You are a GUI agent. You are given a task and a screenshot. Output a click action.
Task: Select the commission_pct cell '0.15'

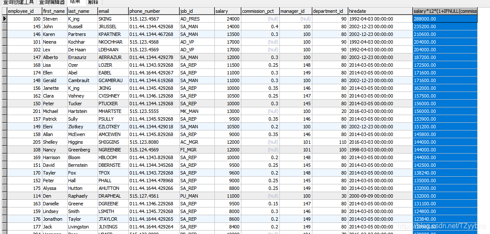[260, 204]
